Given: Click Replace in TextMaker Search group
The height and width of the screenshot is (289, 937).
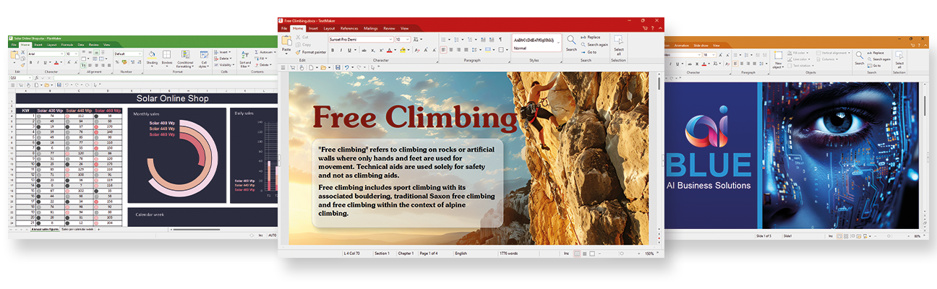Looking at the screenshot, I should click(x=593, y=37).
